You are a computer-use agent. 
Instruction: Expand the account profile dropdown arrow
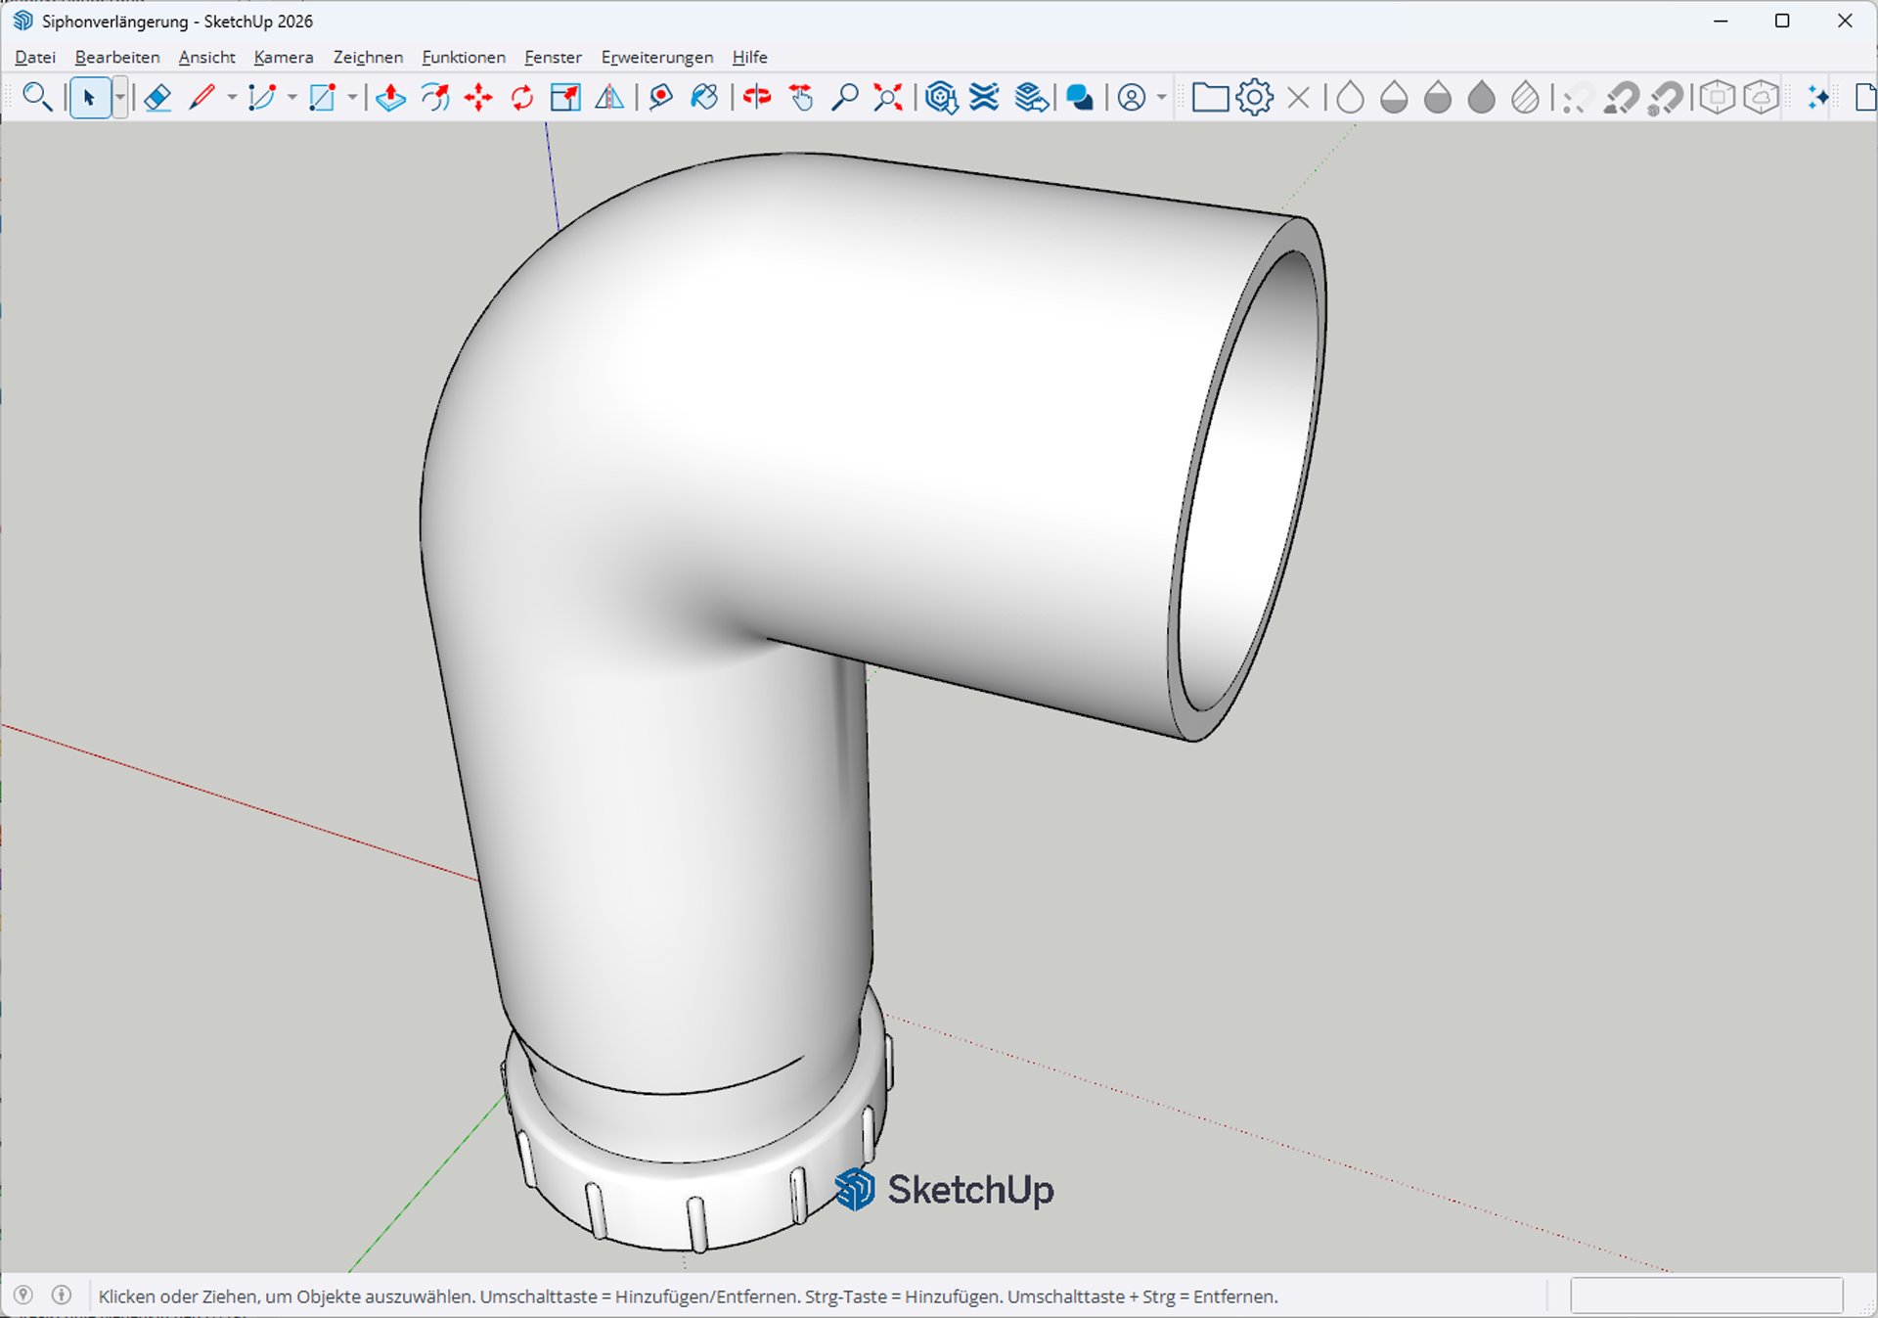click(x=1162, y=98)
